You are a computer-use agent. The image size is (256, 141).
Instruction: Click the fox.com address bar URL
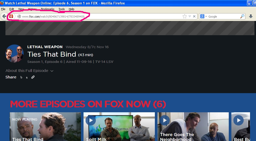coord(53,17)
